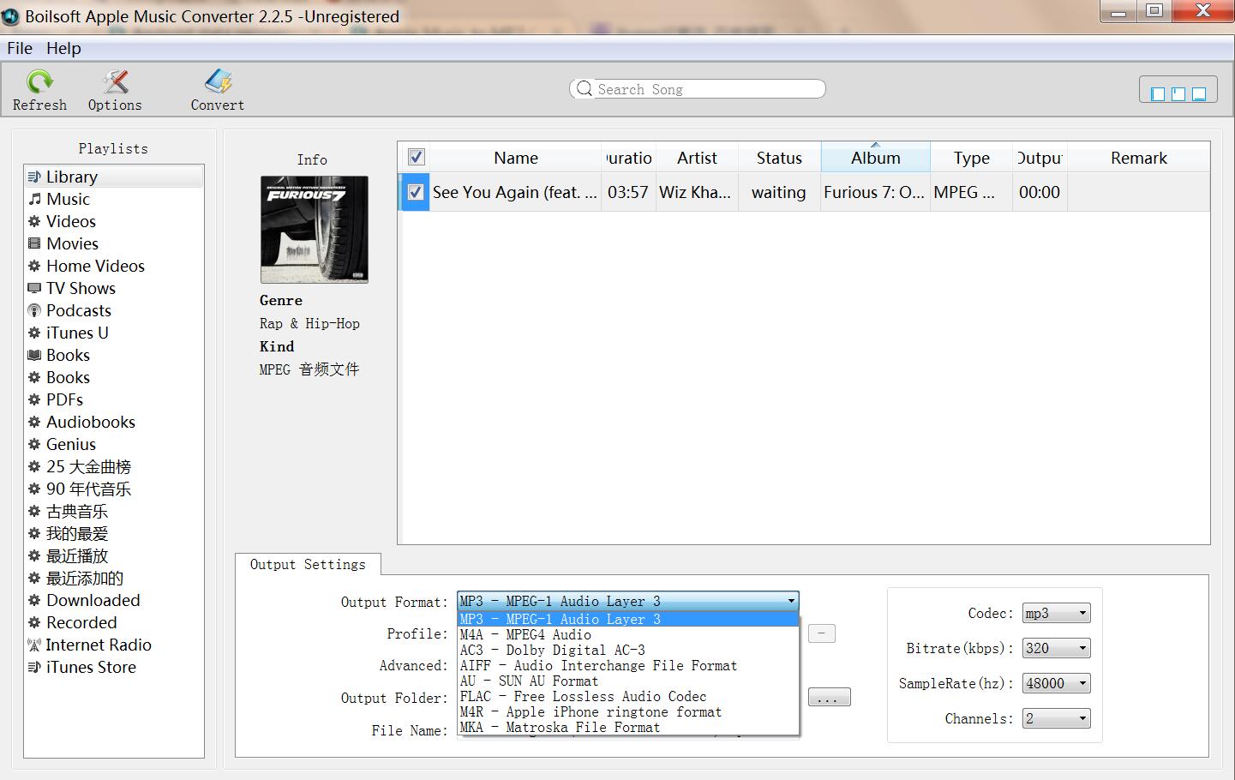The width and height of the screenshot is (1235, 780).
Task: Open the Channels dropdown
Action: pos(1056,718)
